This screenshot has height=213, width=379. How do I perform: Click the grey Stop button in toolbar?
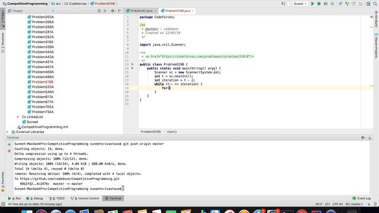point(332,4)
